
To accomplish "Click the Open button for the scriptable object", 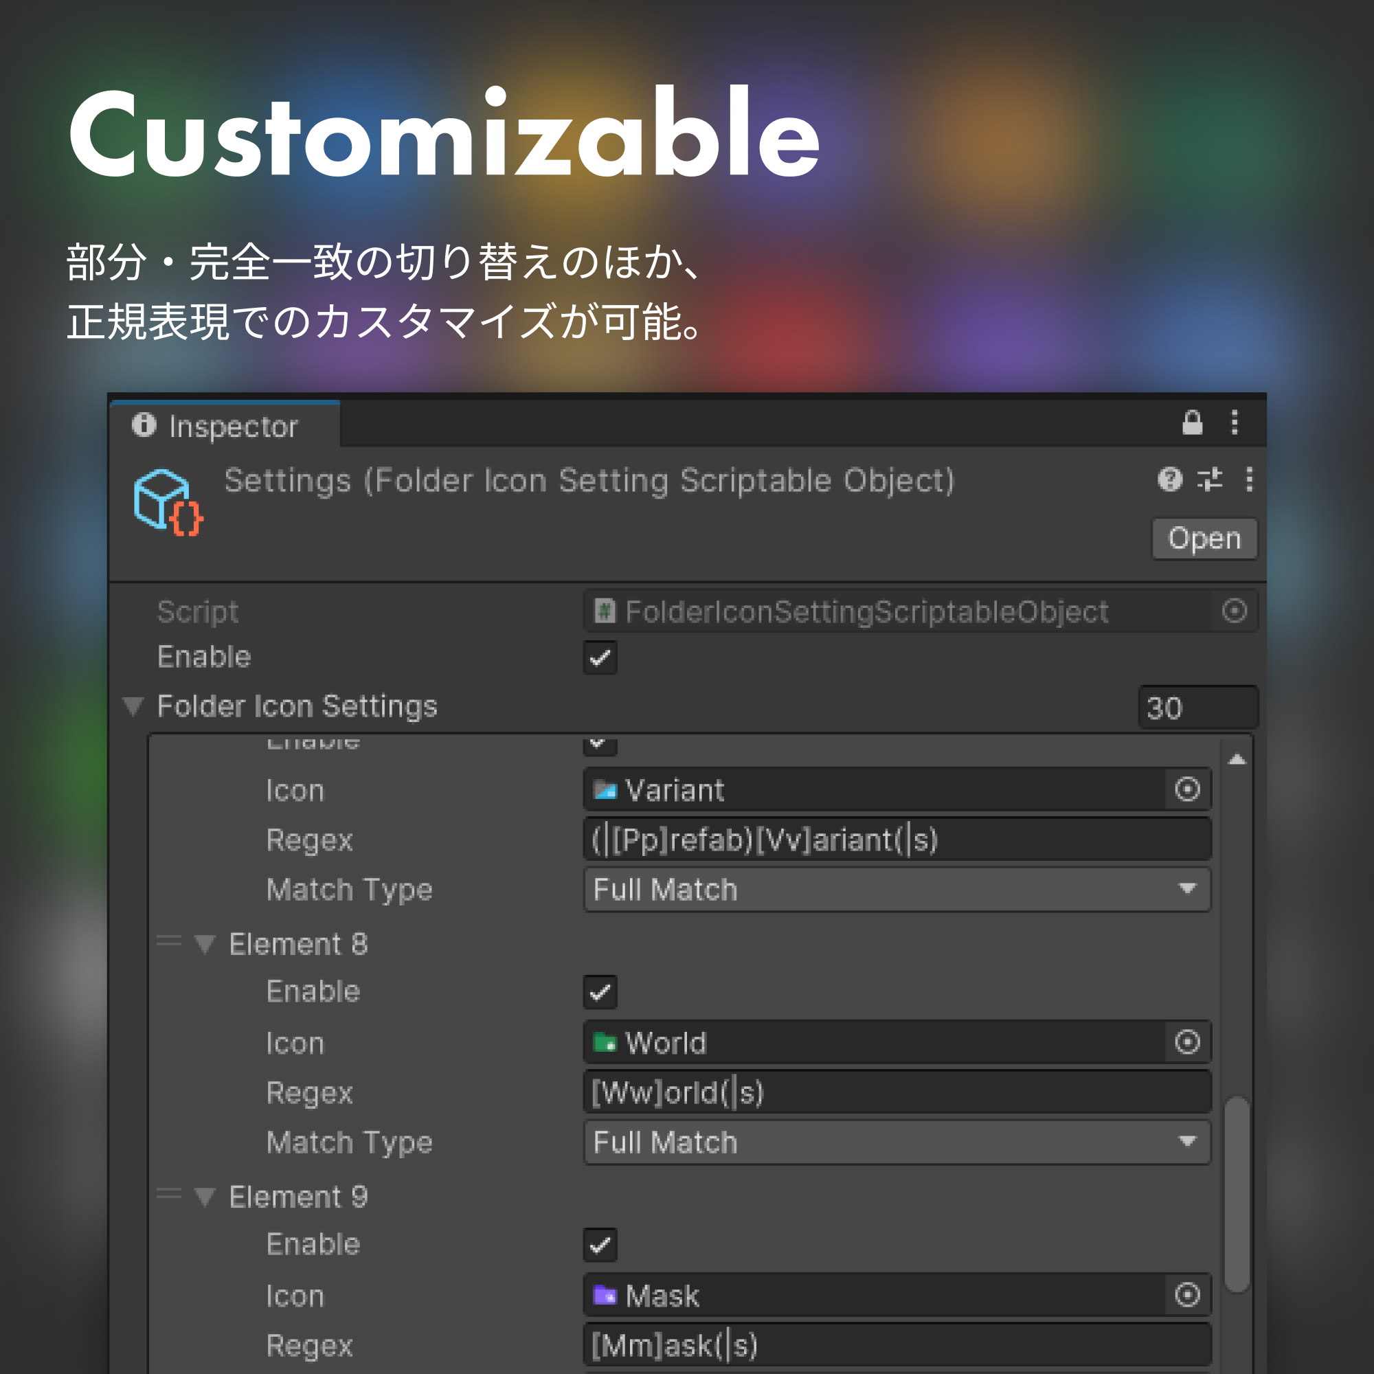I will tap(1204, 539).
